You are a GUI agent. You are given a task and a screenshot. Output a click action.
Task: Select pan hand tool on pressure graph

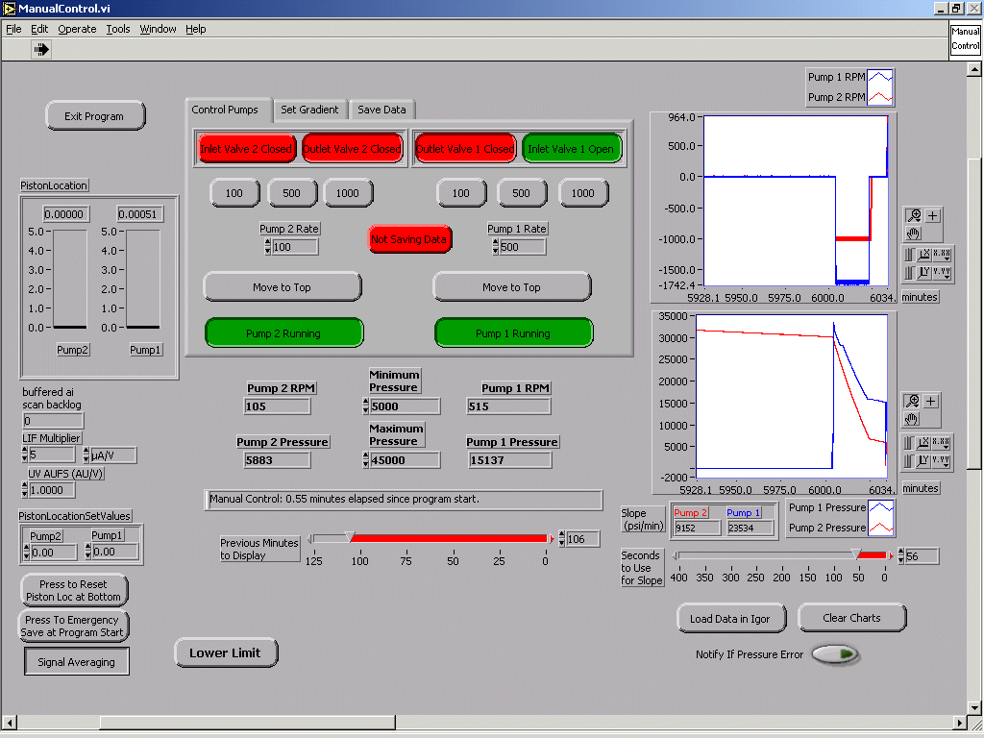[x=911, y=419]
